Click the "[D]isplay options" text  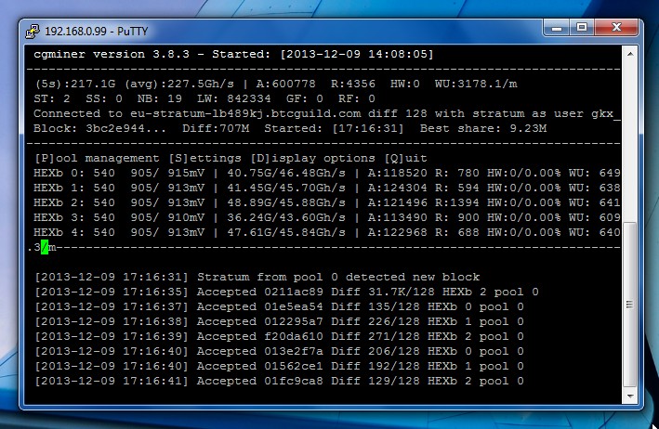click(x=312, y=158)
